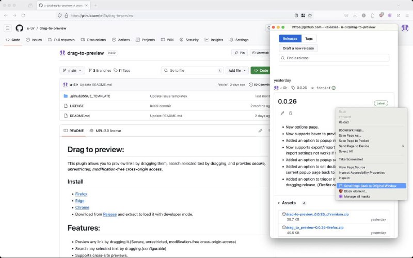Switch to the Tags tab in Releases
This screenshot has width=413, height=258.
pyautogui.click(x=309, y=39)
